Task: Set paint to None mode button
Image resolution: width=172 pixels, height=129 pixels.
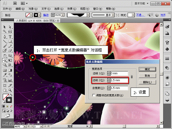Action: [11, 106]
